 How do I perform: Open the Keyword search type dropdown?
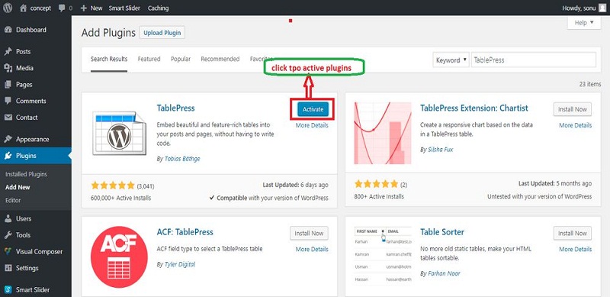pyautogui.click(x=451, y=60)
